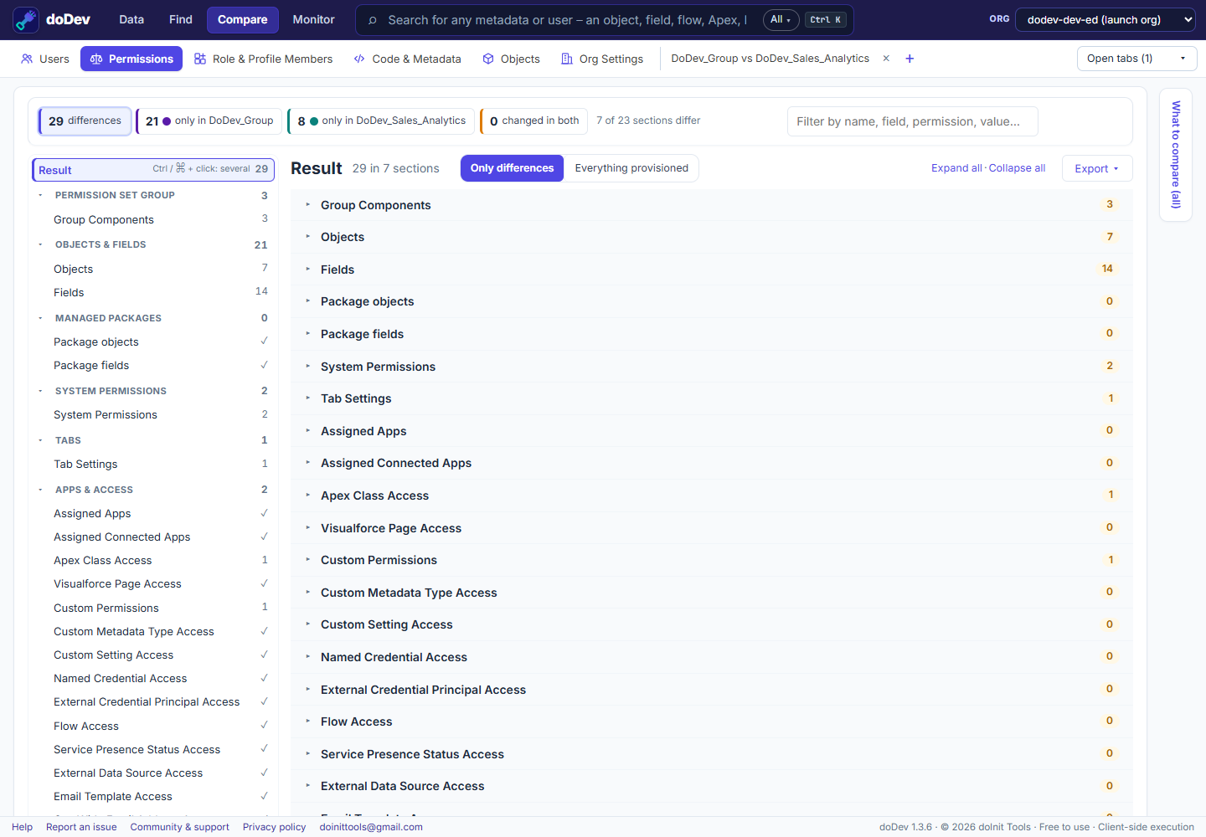Image resolution: width=1206 pixels, height=837 pixels.
Task: Open the Open tabs dropdown
Action: [x=1136, y=59]
